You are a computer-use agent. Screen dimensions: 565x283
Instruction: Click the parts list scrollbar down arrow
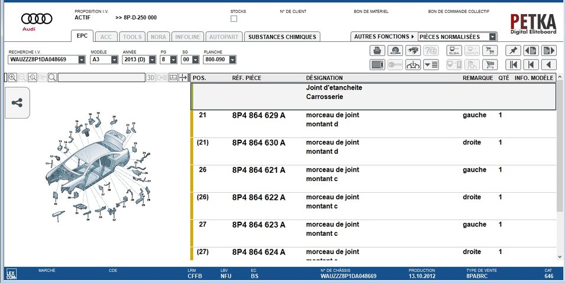[560, 256]
